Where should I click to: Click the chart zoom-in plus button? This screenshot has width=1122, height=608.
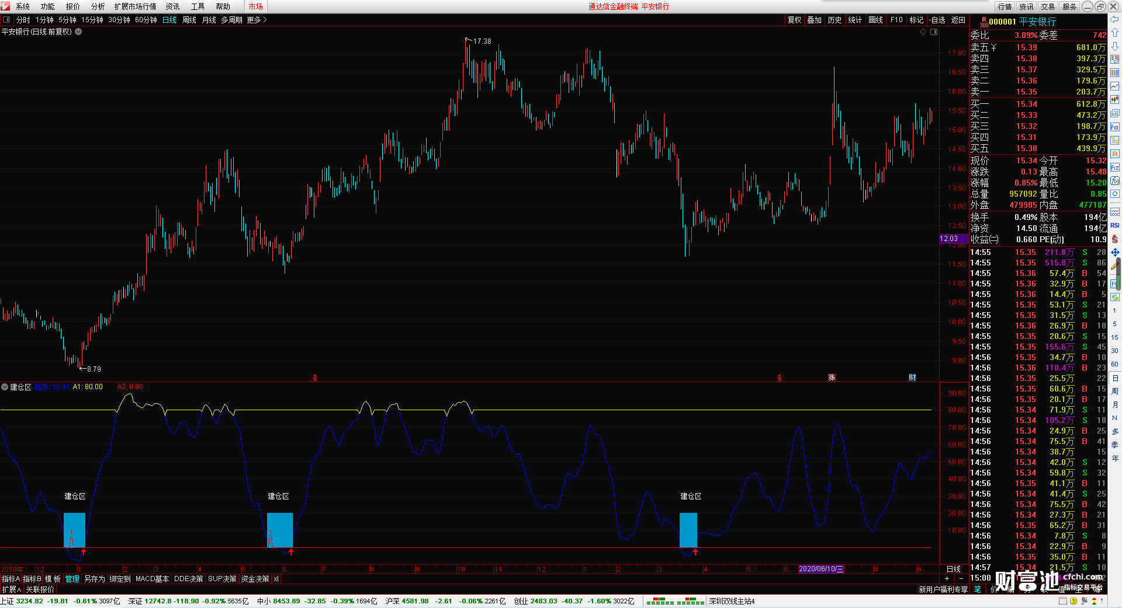click(x=947, y=579)
